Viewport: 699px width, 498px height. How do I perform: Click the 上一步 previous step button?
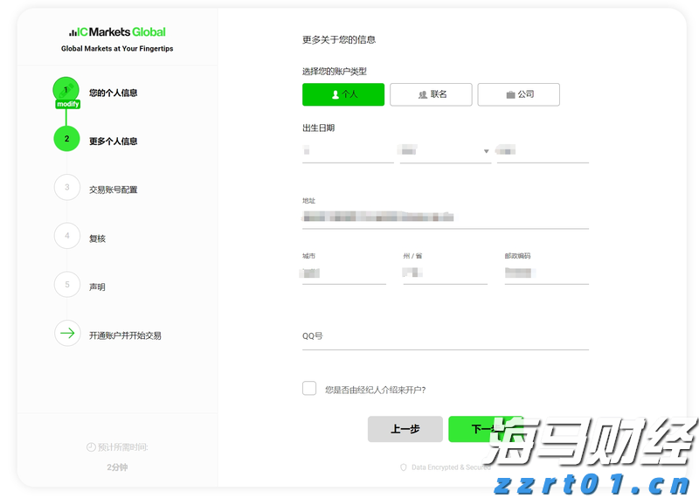coord(405,429)
